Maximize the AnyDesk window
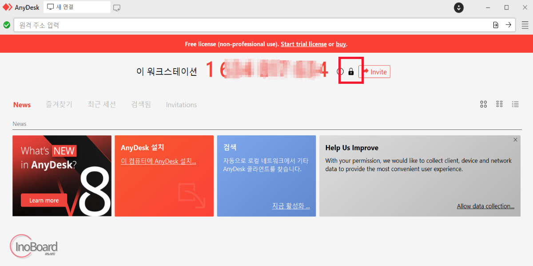 [506, 8]
